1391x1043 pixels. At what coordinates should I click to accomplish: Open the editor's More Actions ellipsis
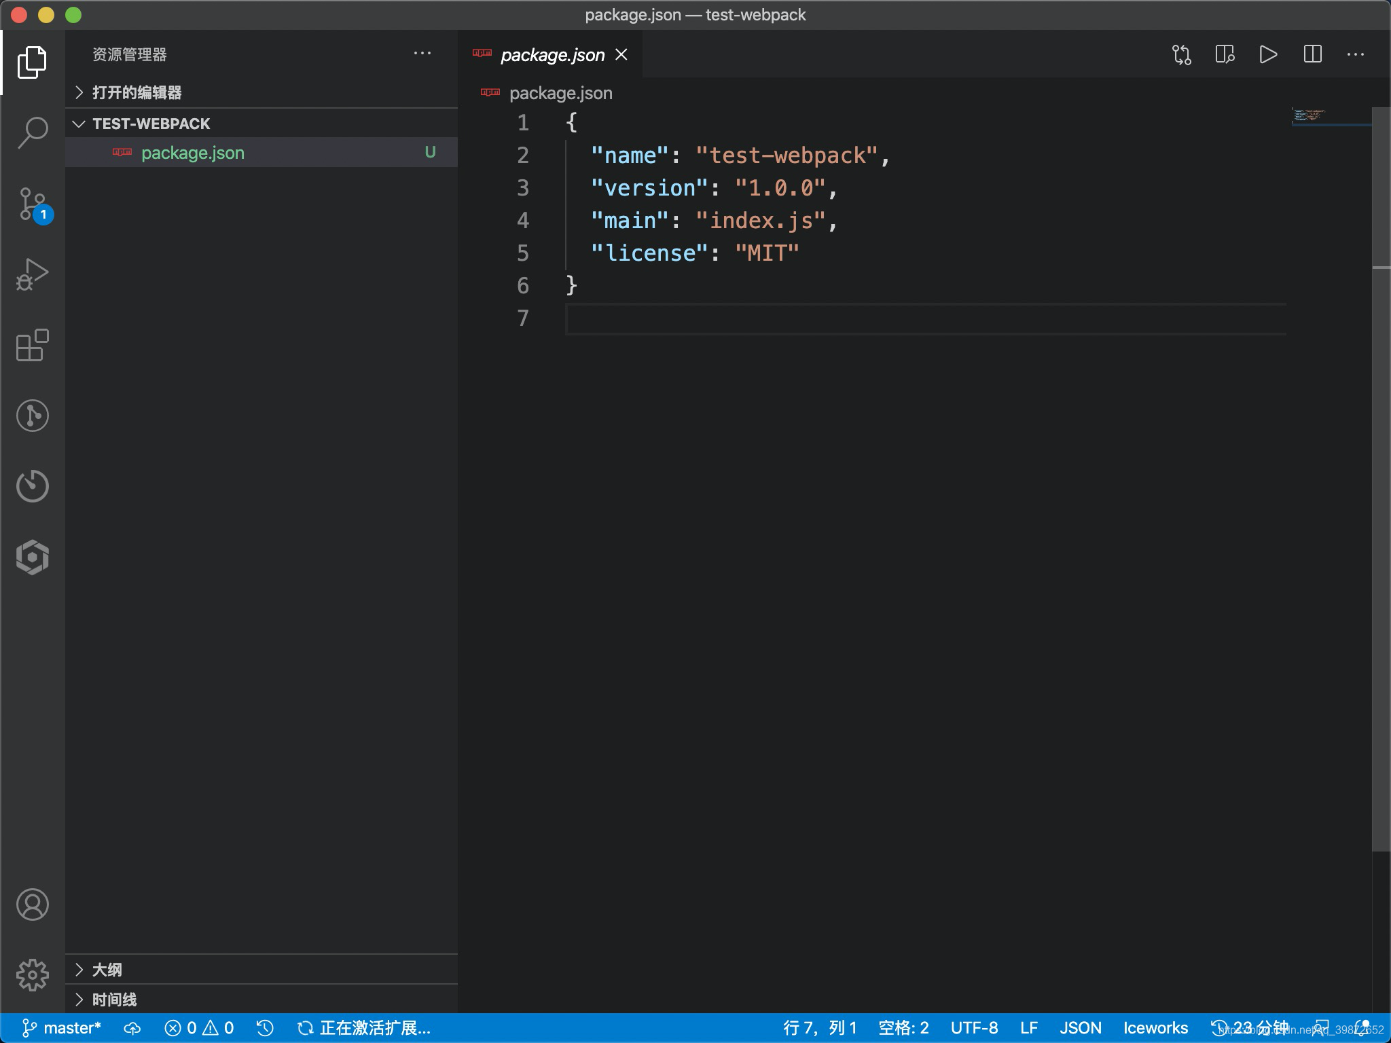(1356, 54)
